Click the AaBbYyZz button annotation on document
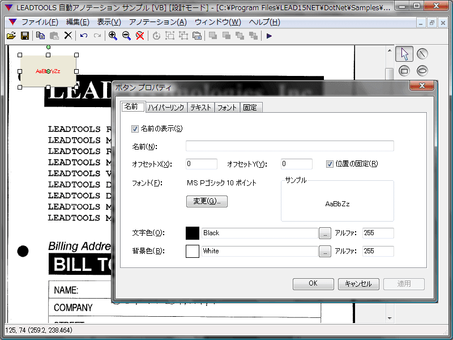The height and width of the screenshot is (340, 453). pos(48,71)
